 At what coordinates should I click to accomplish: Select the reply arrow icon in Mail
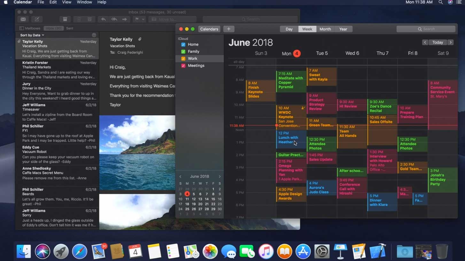[x=103, y=19]
